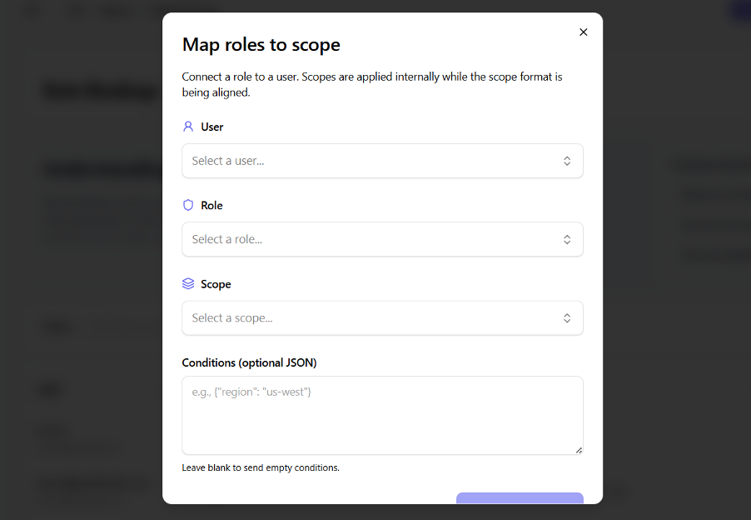Image resolution: width=751 pixels, height=520 pixels.
Task: Click the 'Leave blank to send empty conditions' note
Action: pos(260,467)
